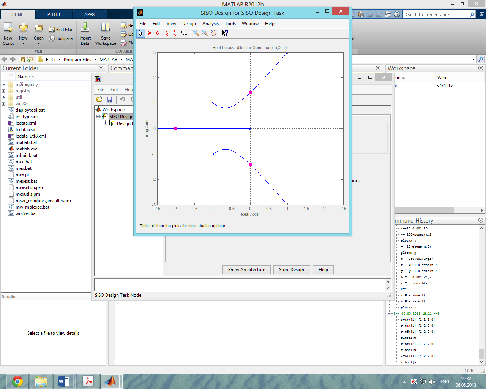486x389 pixels.
Task: Select the pink closed-loop pole on real axis
Action: (x=175, y=129)
